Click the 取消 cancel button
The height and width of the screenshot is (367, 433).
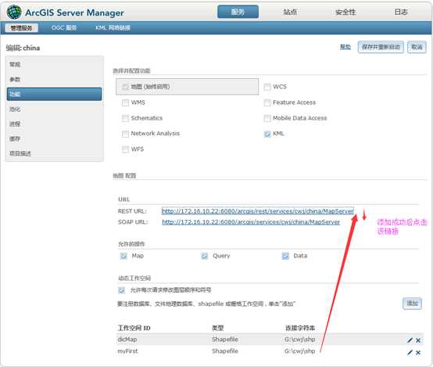[417, 47]
